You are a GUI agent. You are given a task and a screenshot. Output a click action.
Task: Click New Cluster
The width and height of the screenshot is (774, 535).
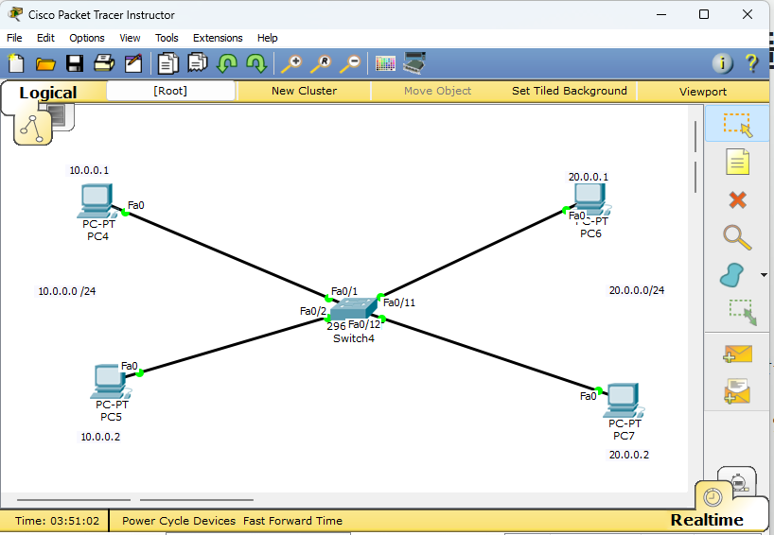pos(304,91)
